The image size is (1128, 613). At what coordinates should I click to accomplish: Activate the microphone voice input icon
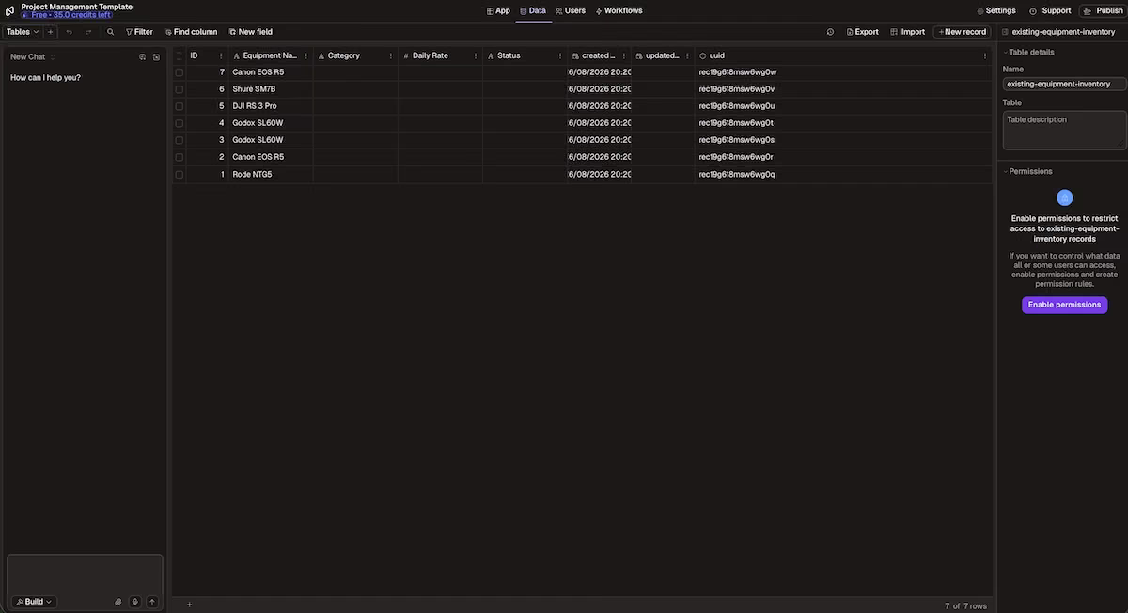tap(135, 602)
